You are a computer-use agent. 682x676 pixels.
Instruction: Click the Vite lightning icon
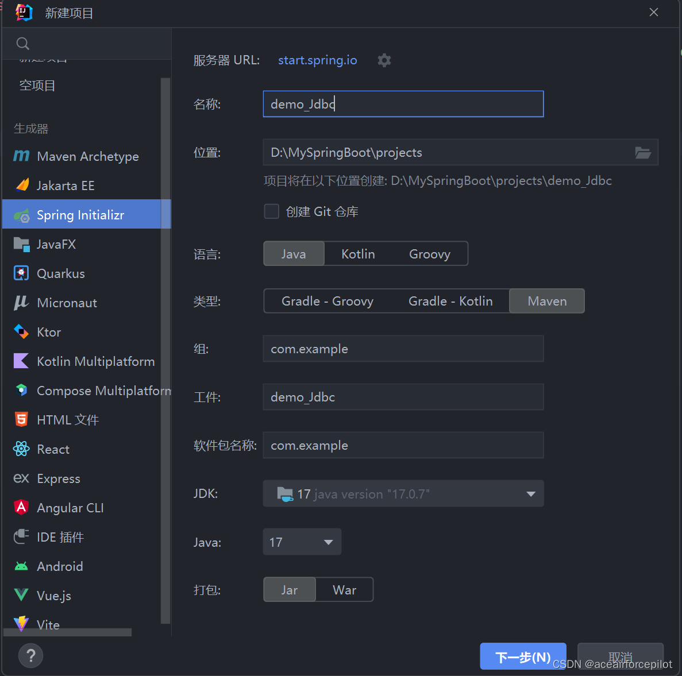point(21,624)
